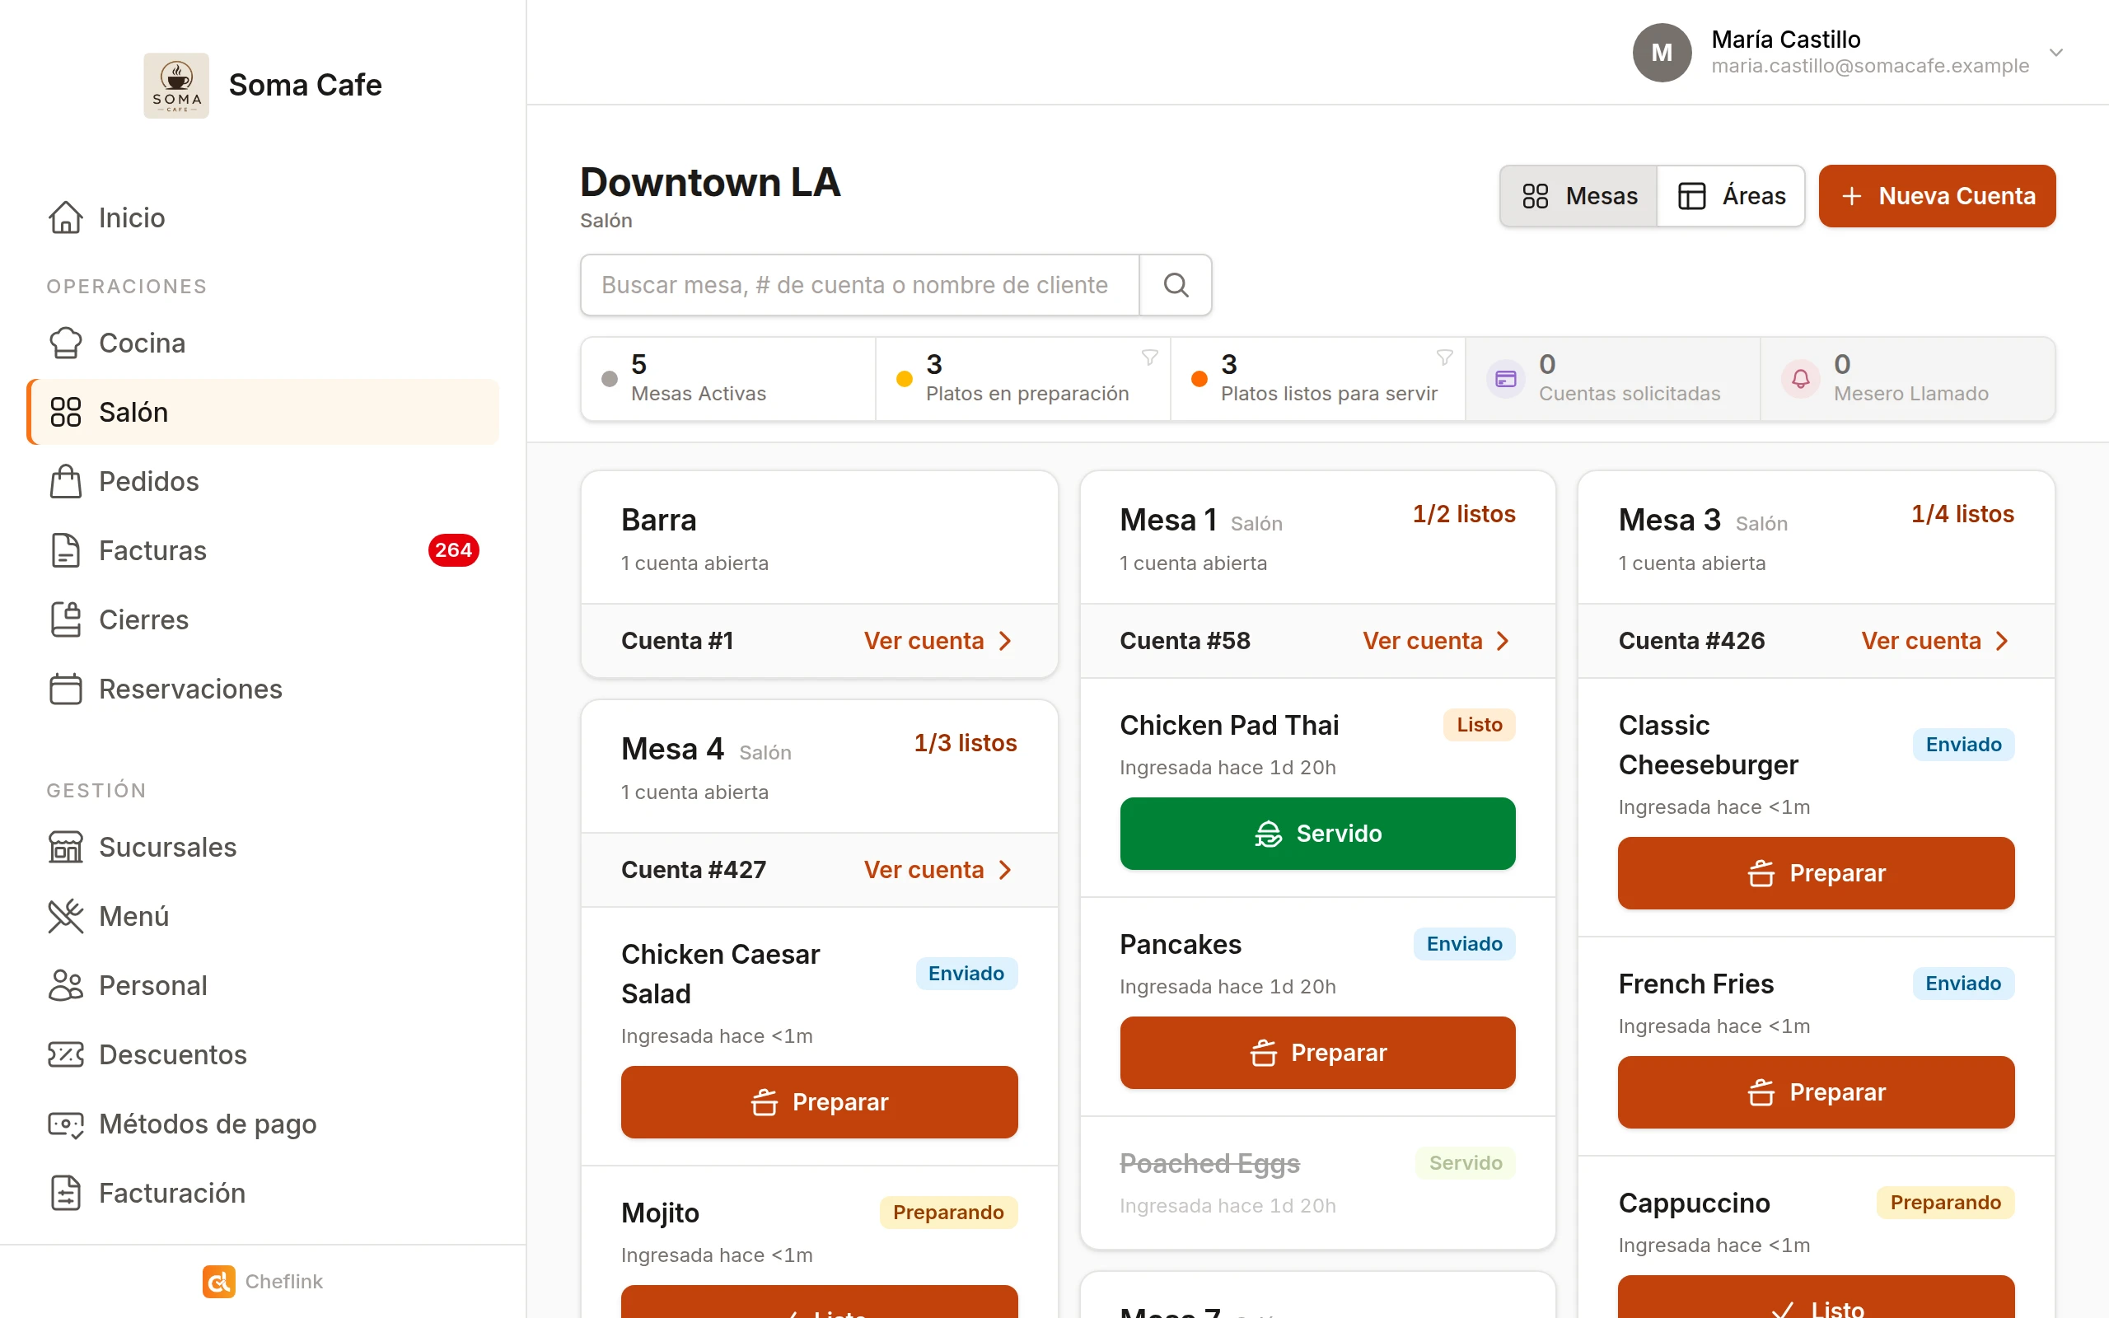Click the Soma Cafe logo
This screenshot has width=2109, height=1318.
tap(176, 86)
